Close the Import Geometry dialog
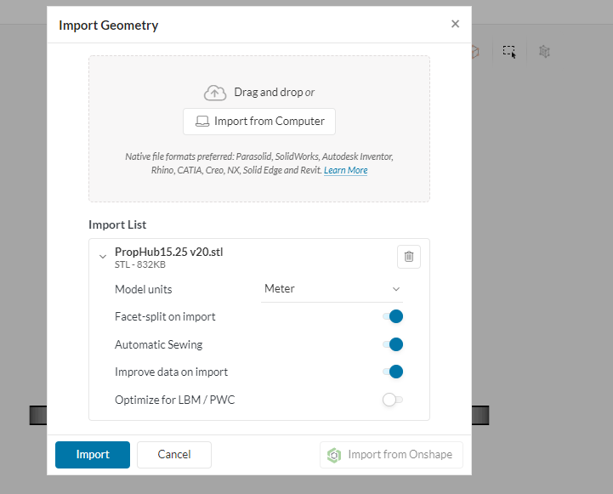This screenshot has height=494, width=613. (455, 25)
